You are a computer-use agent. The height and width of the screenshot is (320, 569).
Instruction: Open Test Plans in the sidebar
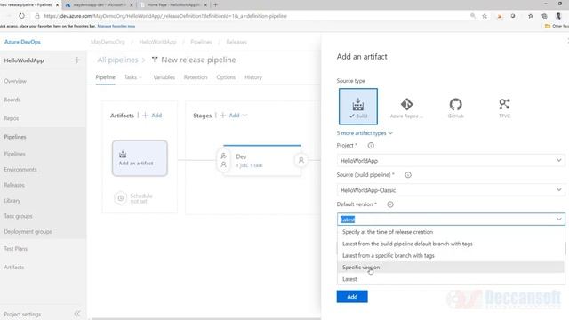click(x=16, y=249)
